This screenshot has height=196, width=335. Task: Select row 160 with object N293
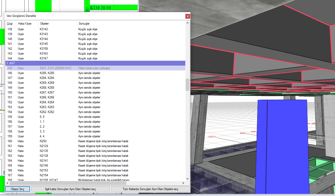[x=95, y=141]
